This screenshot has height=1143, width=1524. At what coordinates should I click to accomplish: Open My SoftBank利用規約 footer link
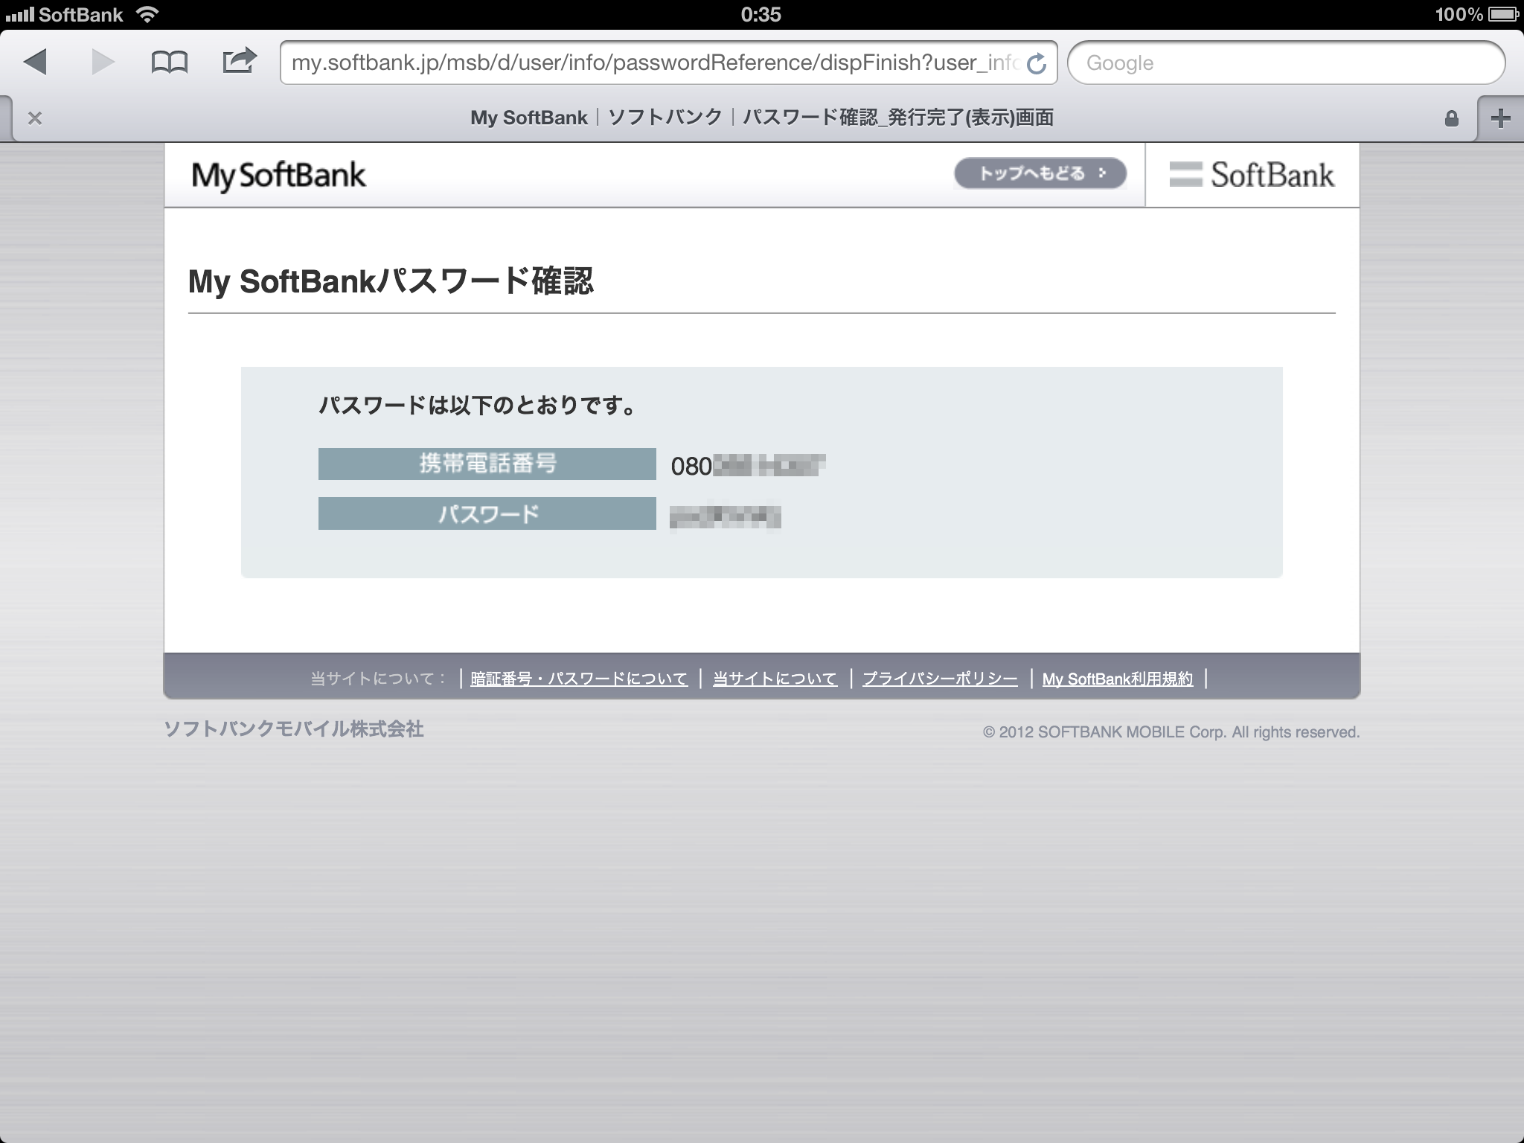[1118, 679]
